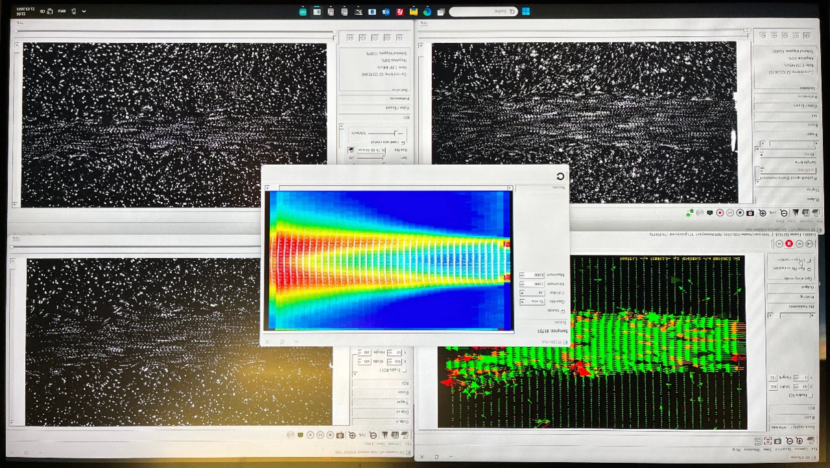Open the FileZilla icon in the taskbar
The width and height of the screenshot is (830, 468).
[x=400, y=12]
